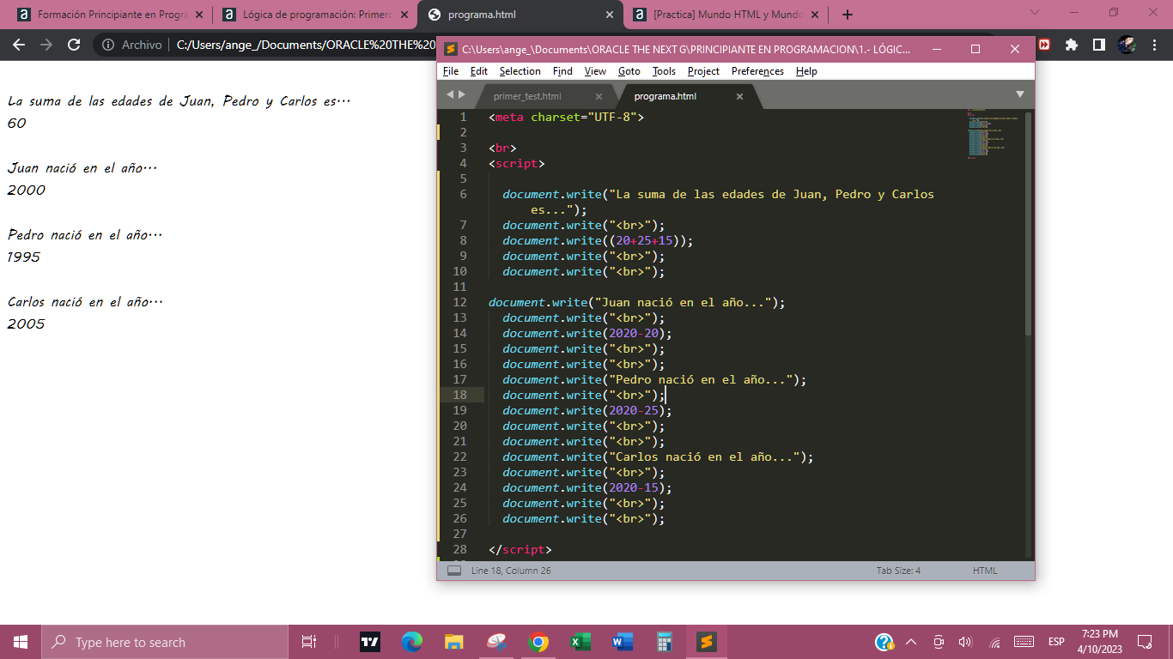The image size is (1173, 659).
Task: Open Excel from taskbar
Action: pyautogui.click(x=580, y=642)
